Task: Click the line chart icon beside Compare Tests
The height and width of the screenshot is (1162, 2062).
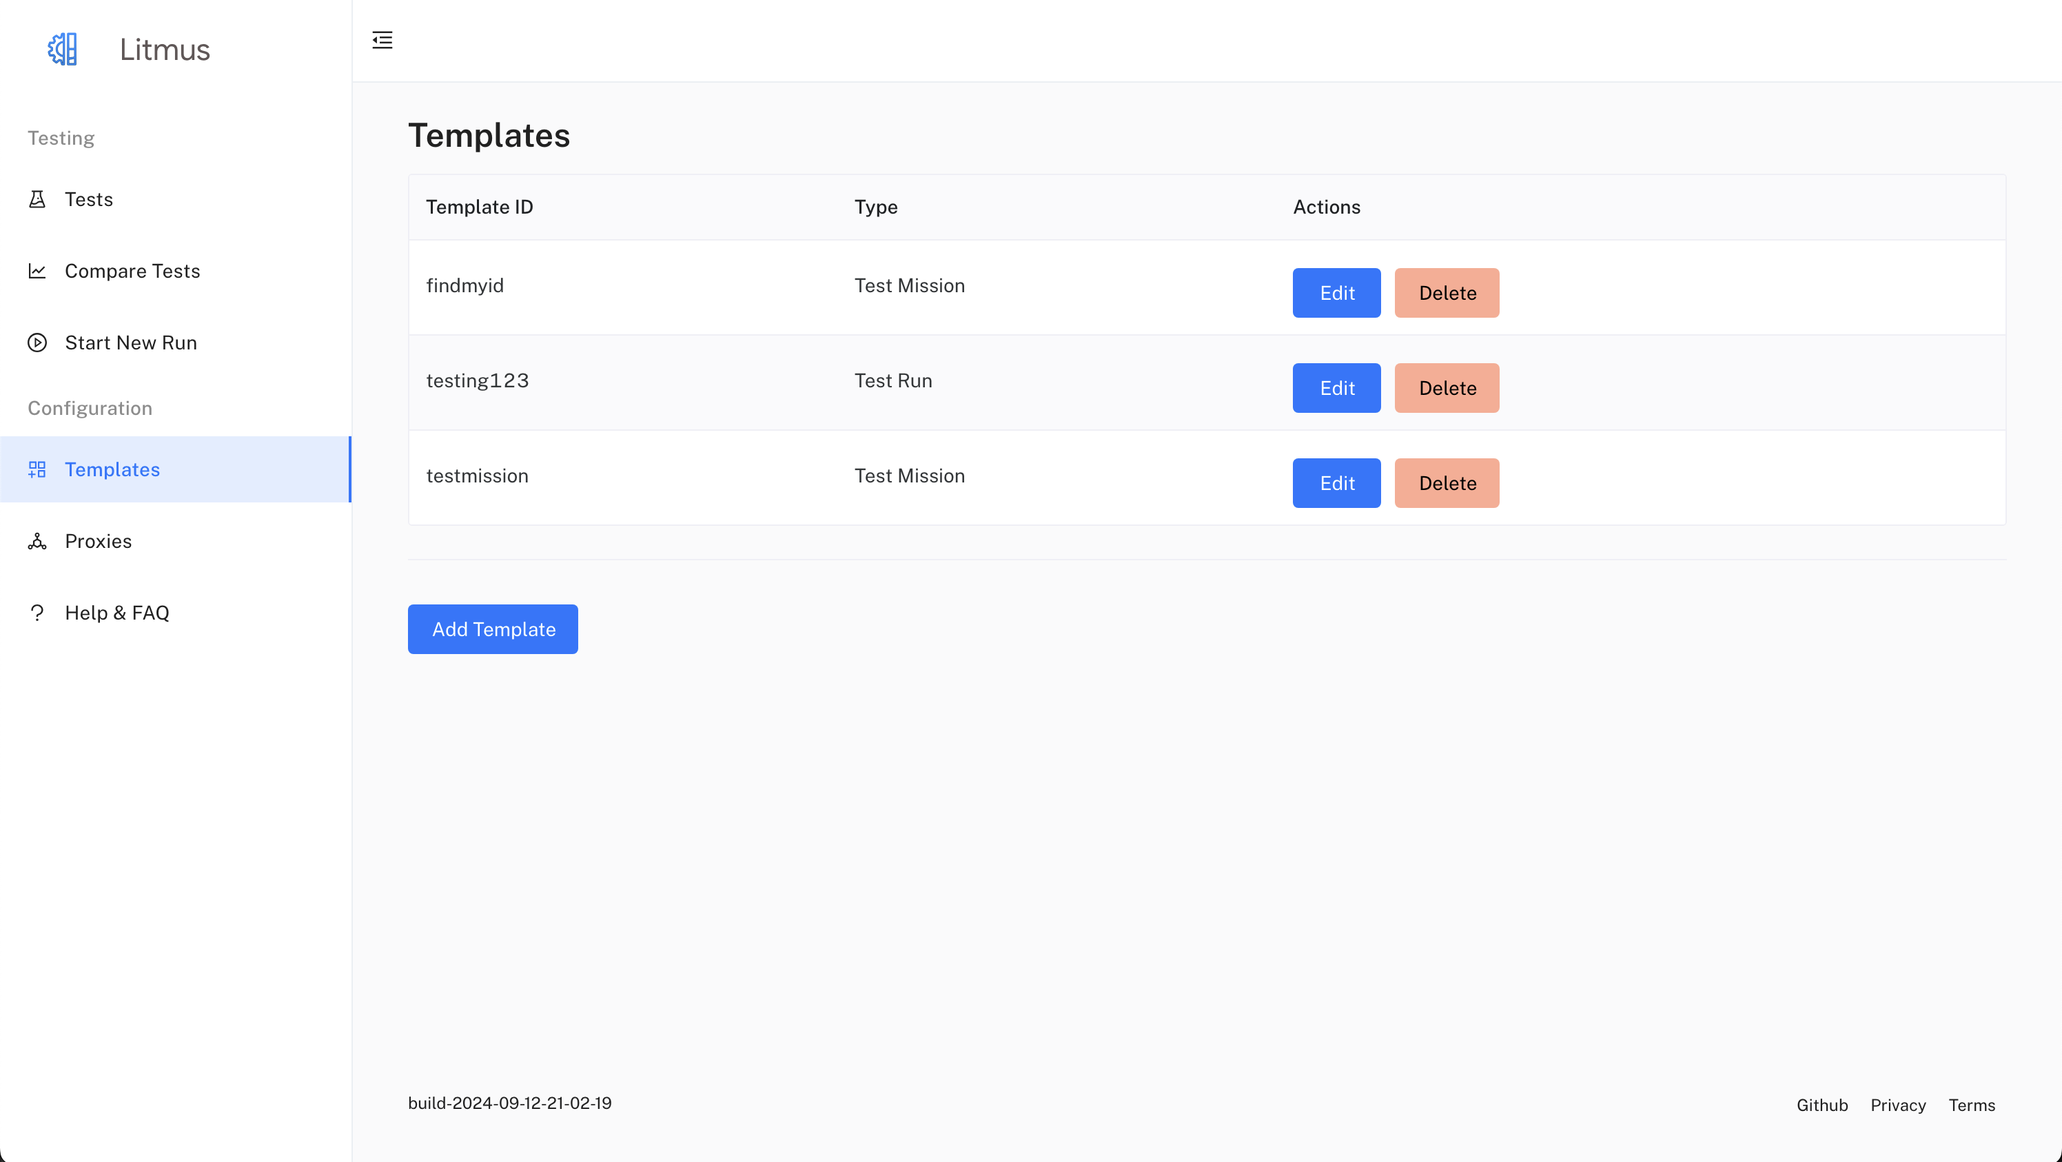Action: pyautogui.click(x=37, y=272)
